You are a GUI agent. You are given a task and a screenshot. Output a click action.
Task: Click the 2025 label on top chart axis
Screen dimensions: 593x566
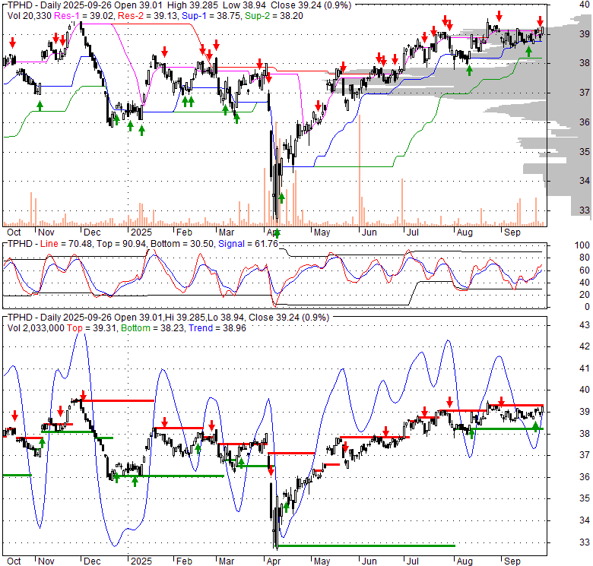click(141, 232)
